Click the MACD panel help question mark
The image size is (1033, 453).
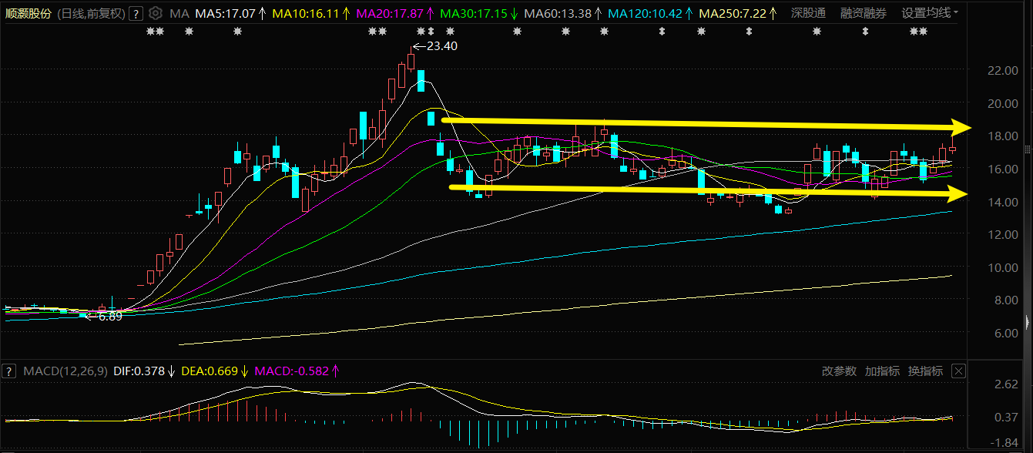(8, 371)
